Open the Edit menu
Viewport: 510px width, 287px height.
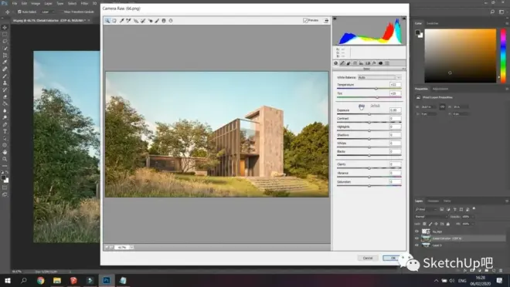tap(25, 3)
